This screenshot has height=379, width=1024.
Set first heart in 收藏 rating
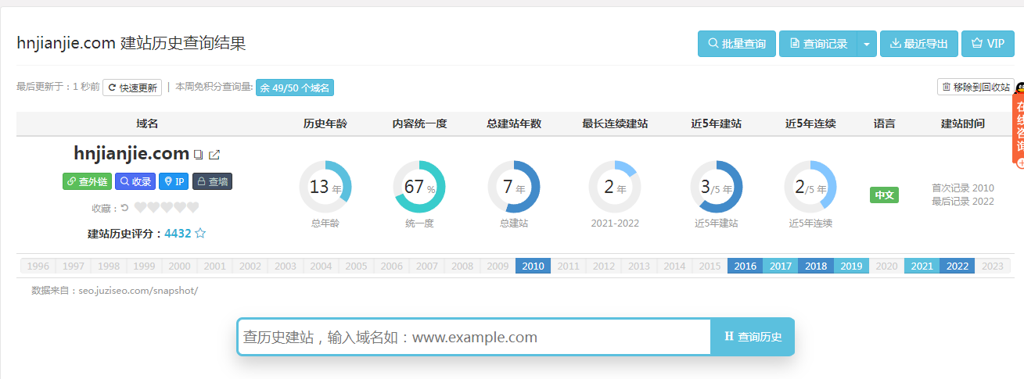click(x=141, y=207)
